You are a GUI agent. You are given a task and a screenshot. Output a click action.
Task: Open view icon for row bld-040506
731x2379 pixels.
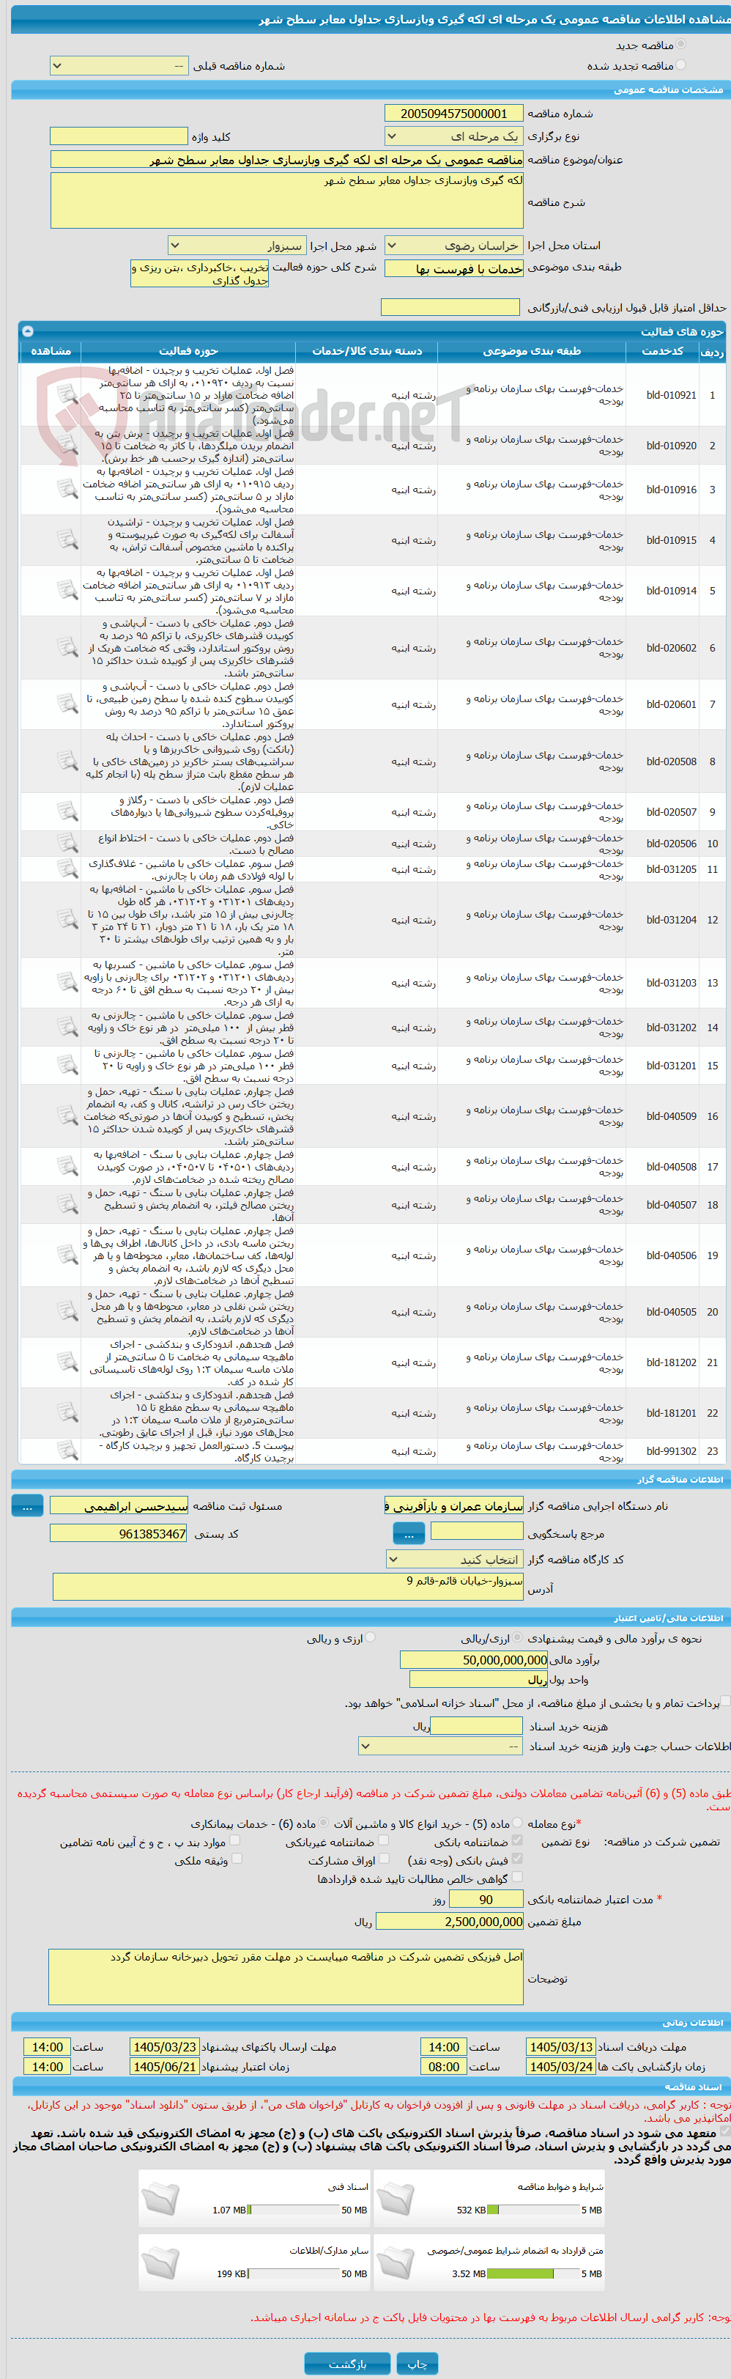(67, 1255)
